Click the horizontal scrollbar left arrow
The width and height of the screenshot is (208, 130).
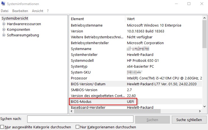72,111
